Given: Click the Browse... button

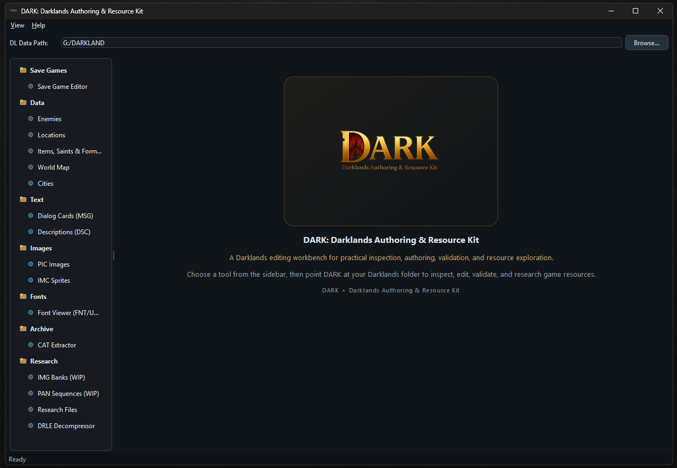Looking at the screenshot, I should 646,43.
